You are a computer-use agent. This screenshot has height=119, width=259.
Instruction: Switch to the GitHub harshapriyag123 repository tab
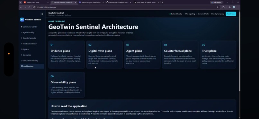pos(119,2)
